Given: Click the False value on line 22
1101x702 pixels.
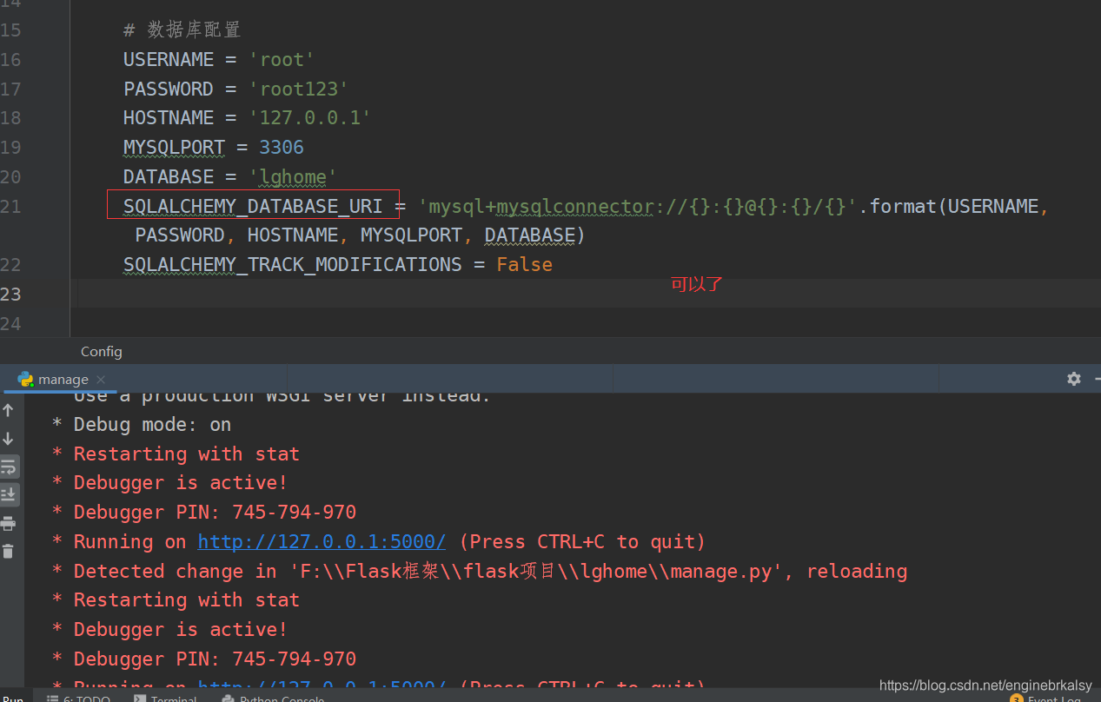Looking at the screenshot, I should tap(524, 264).
